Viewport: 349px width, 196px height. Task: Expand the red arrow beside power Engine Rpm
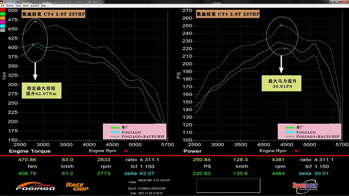296,151
